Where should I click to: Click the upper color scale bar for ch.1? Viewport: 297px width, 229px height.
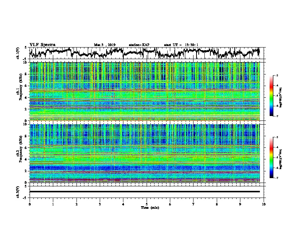(x=271, y=96)
